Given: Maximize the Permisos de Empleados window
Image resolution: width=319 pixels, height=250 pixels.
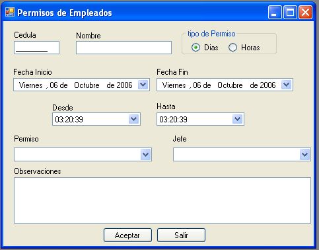Looking at the screenshot, I should (290, 13).
